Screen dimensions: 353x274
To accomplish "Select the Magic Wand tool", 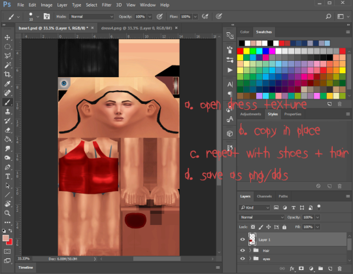I will pyautogui.click(x=7, y=65).
